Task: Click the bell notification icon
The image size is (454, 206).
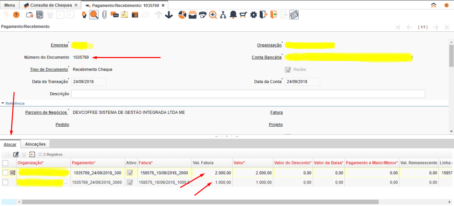Action: (233, 15)
